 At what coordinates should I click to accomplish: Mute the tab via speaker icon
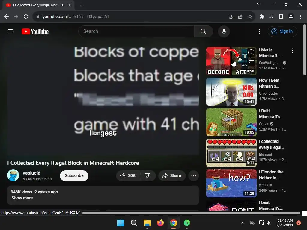[63, 5]
